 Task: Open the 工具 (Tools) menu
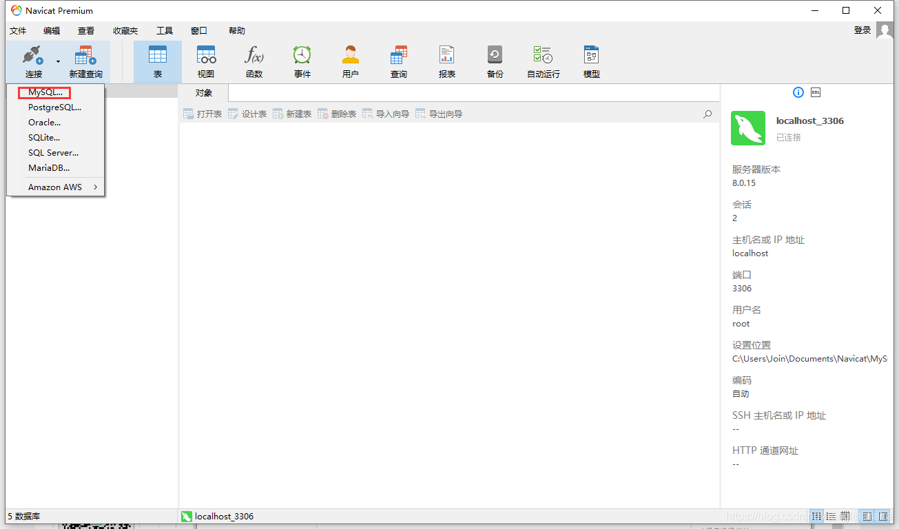coord(165,31)
